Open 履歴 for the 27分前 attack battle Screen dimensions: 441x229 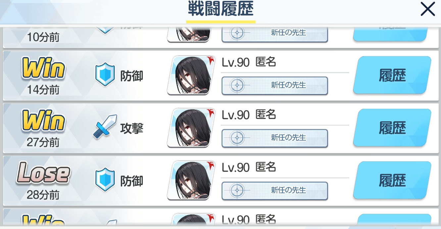click(392, 128)
